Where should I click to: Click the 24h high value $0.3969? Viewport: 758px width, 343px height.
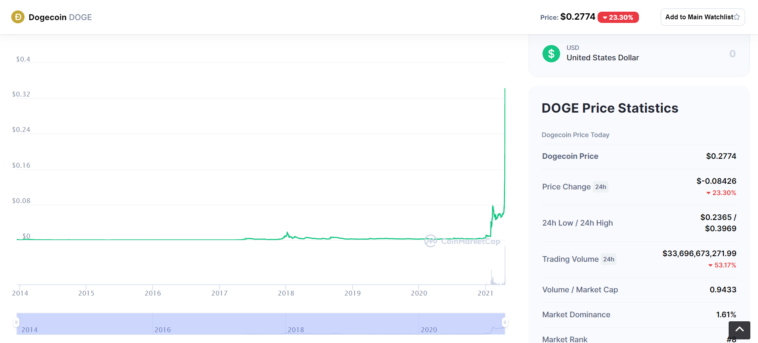[x=721, y=228]
